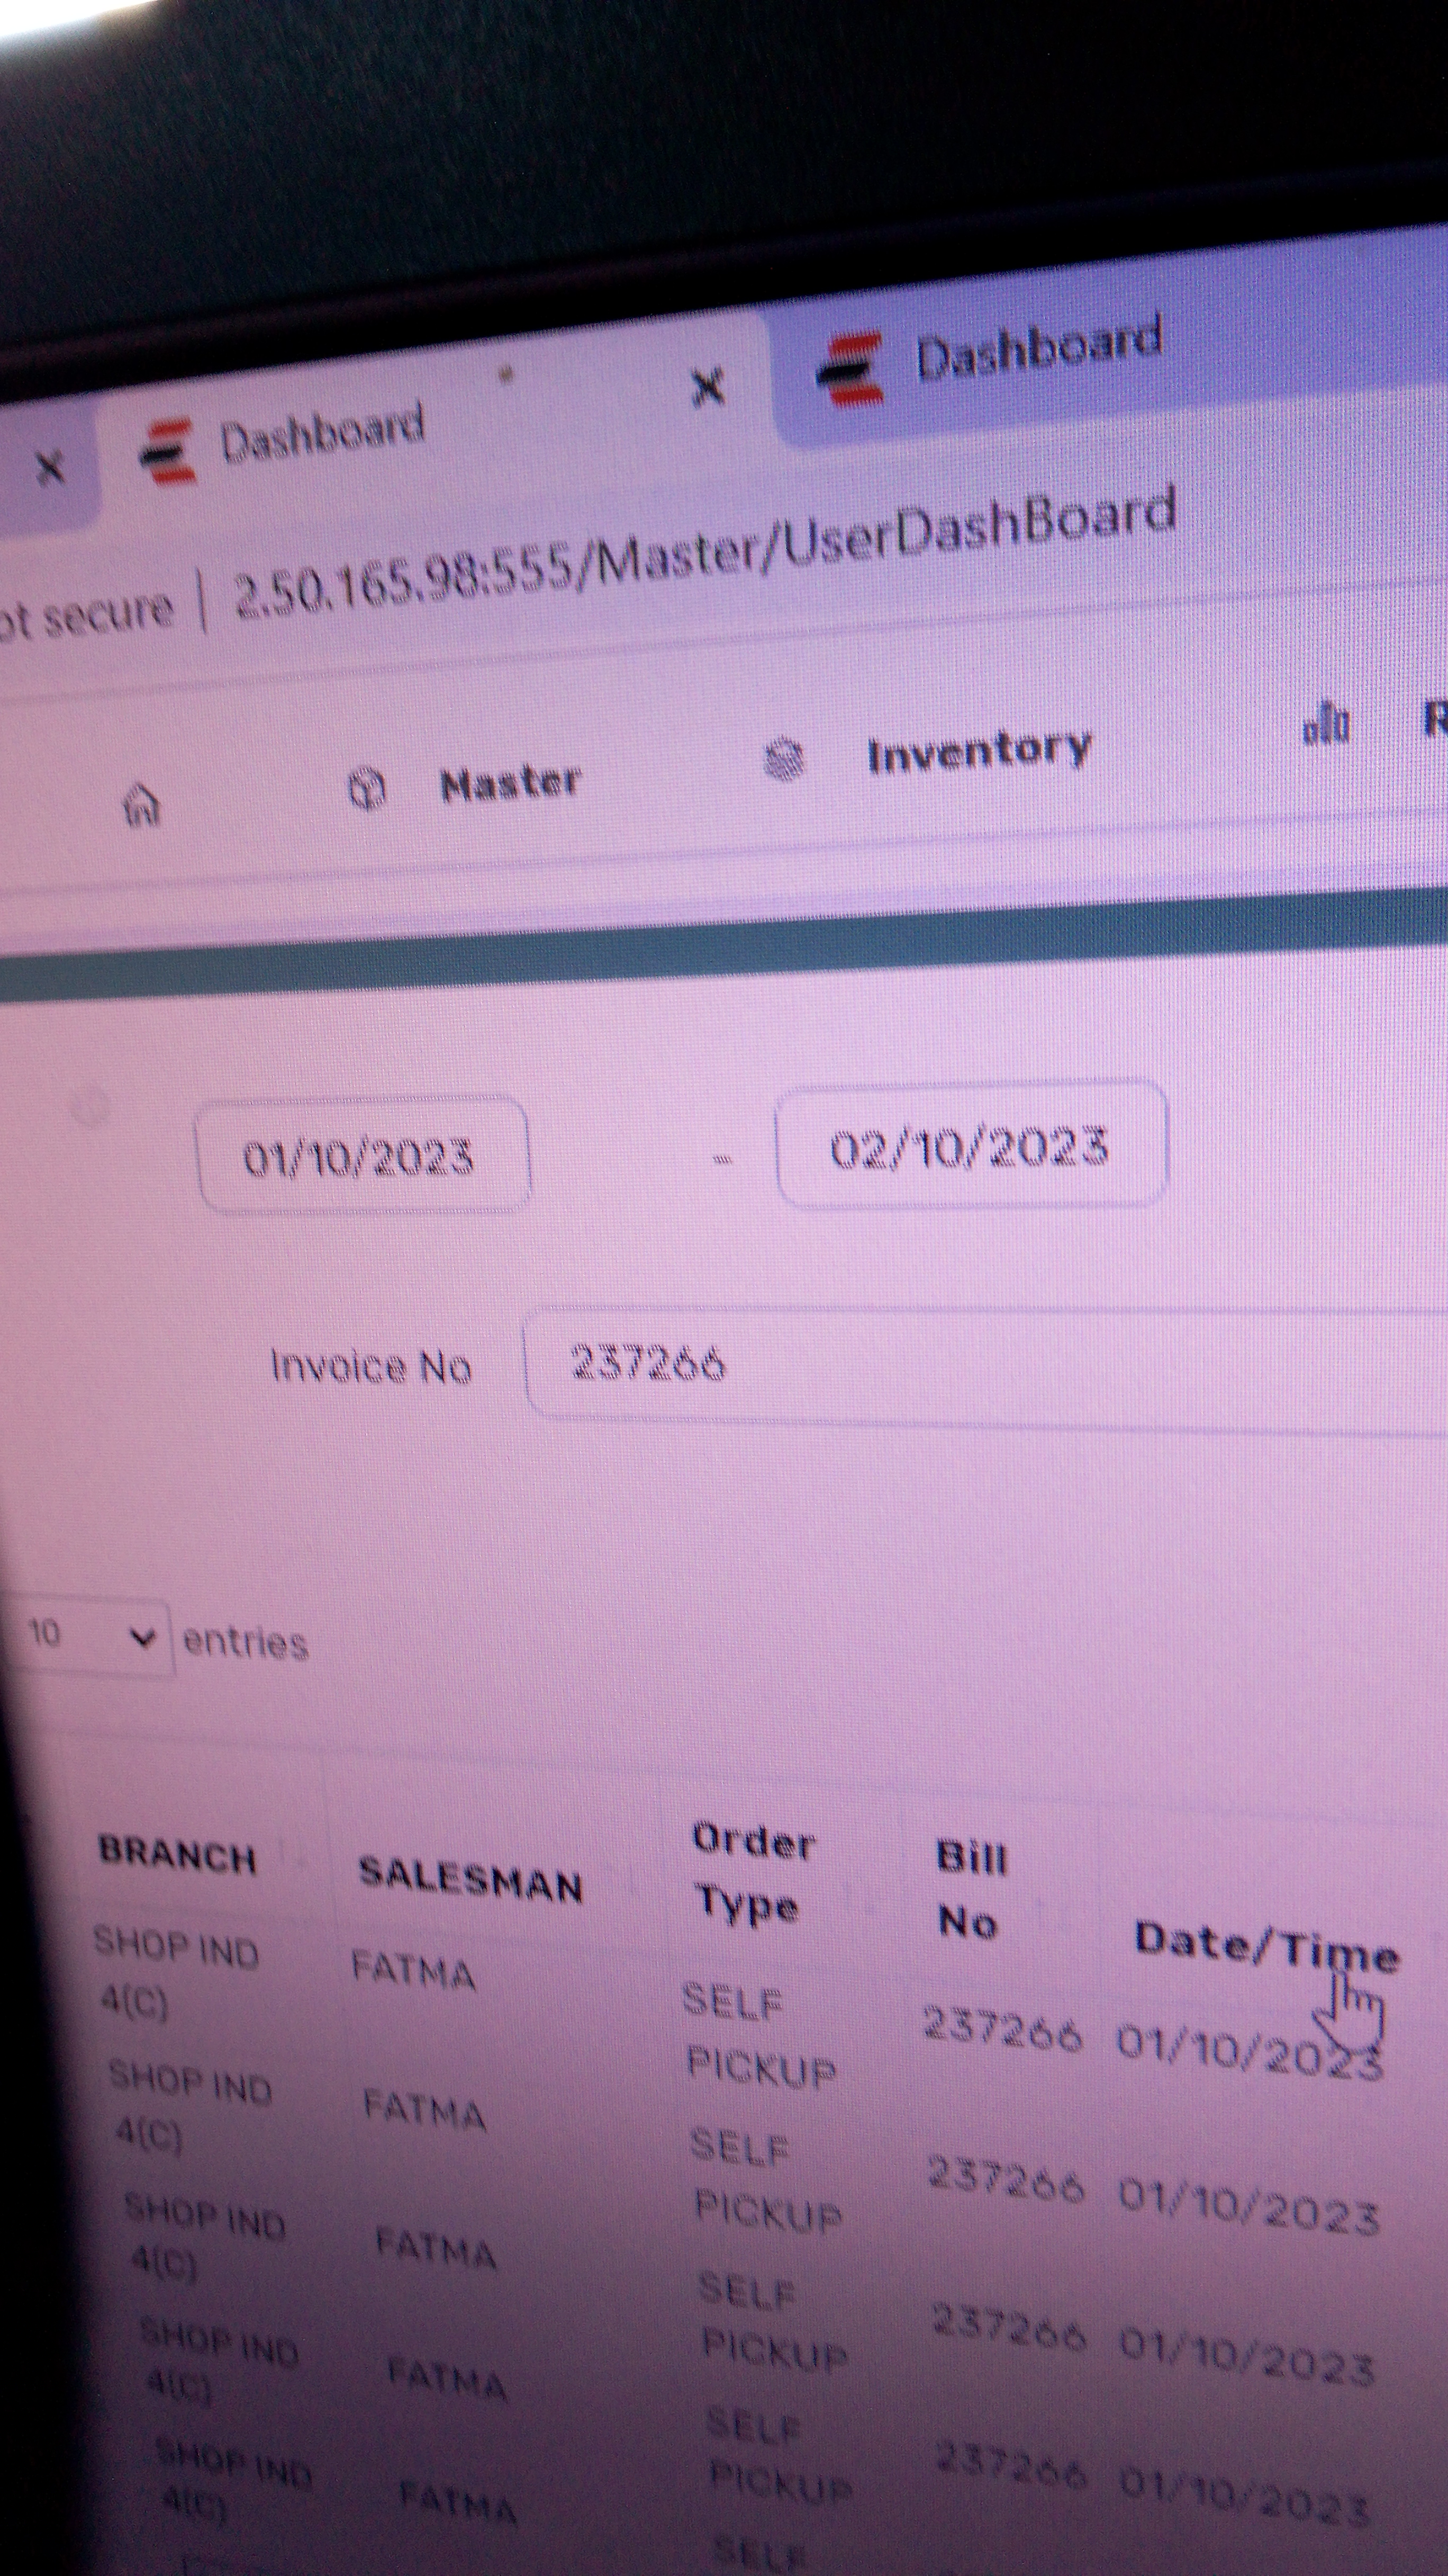The image size is (1448, 2576).
Task: Sort by Date/Time column header
Action: point(1266,1948)
